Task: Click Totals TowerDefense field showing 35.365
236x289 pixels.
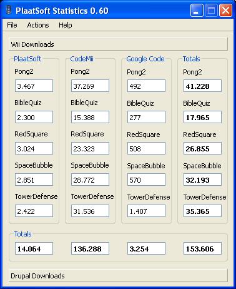Action: 202,211
